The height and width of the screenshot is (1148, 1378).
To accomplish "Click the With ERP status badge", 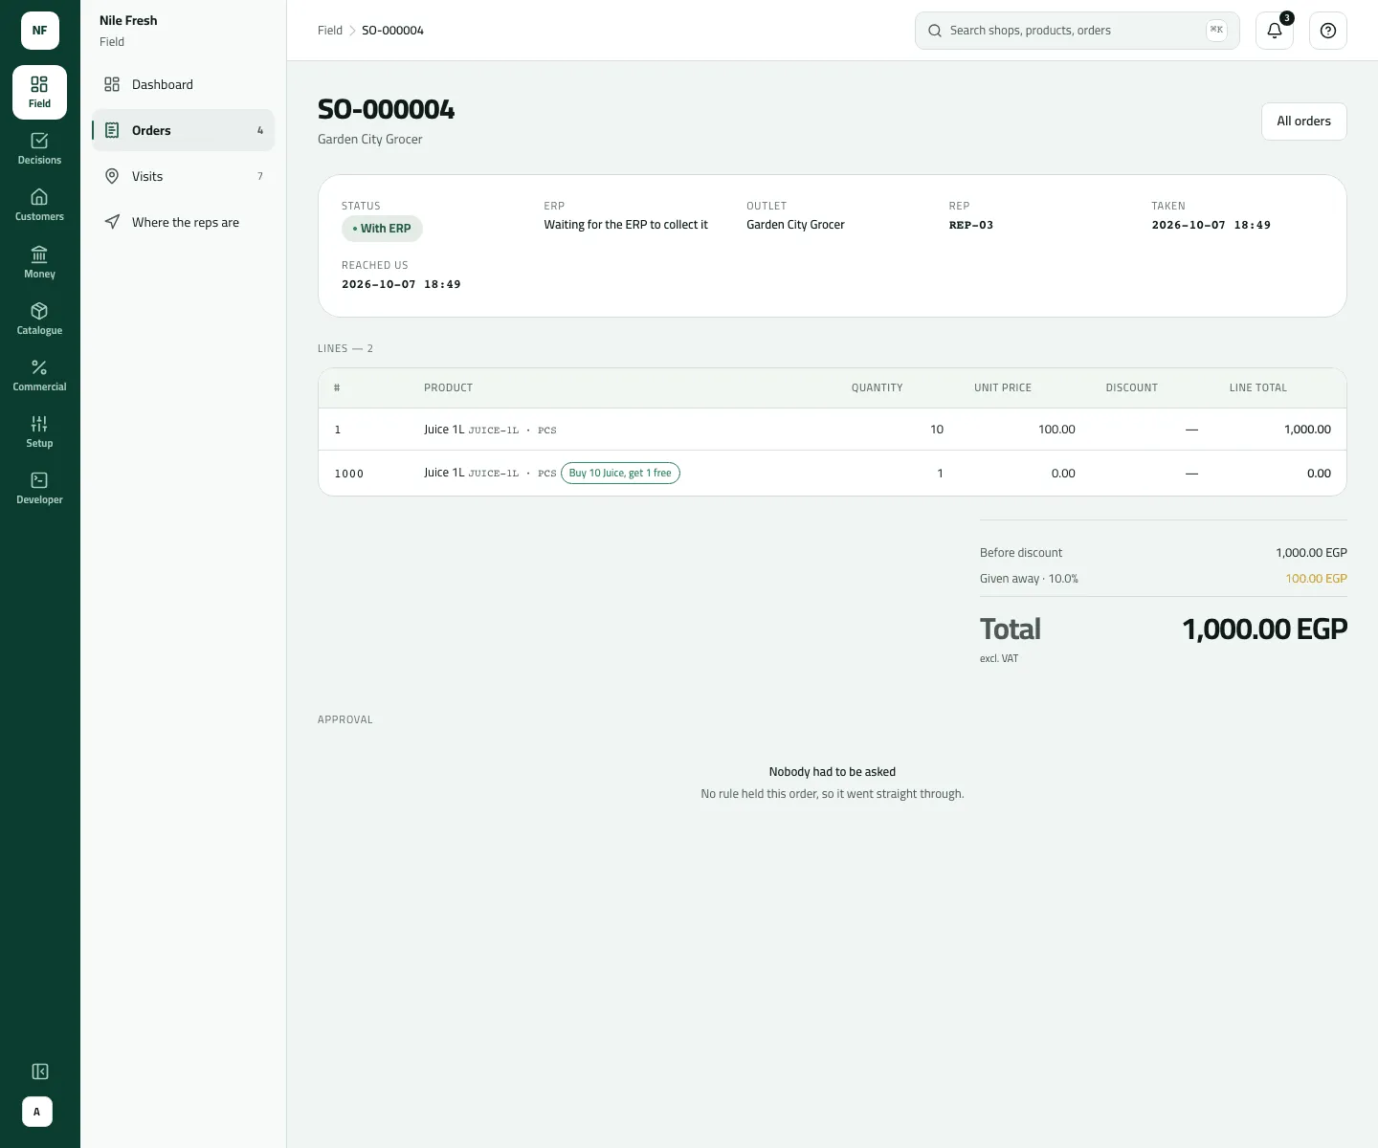I will point(382,229).
